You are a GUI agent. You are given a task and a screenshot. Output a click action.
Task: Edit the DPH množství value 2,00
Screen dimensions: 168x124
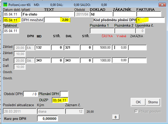(x=57, y=20)
